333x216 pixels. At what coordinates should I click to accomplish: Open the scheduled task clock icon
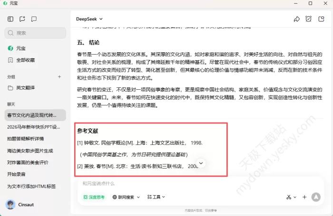308,19
